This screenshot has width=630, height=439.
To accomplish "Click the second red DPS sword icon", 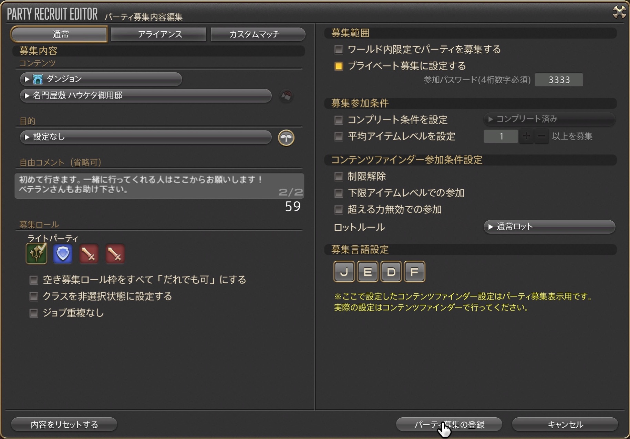I will coord(115,254).
